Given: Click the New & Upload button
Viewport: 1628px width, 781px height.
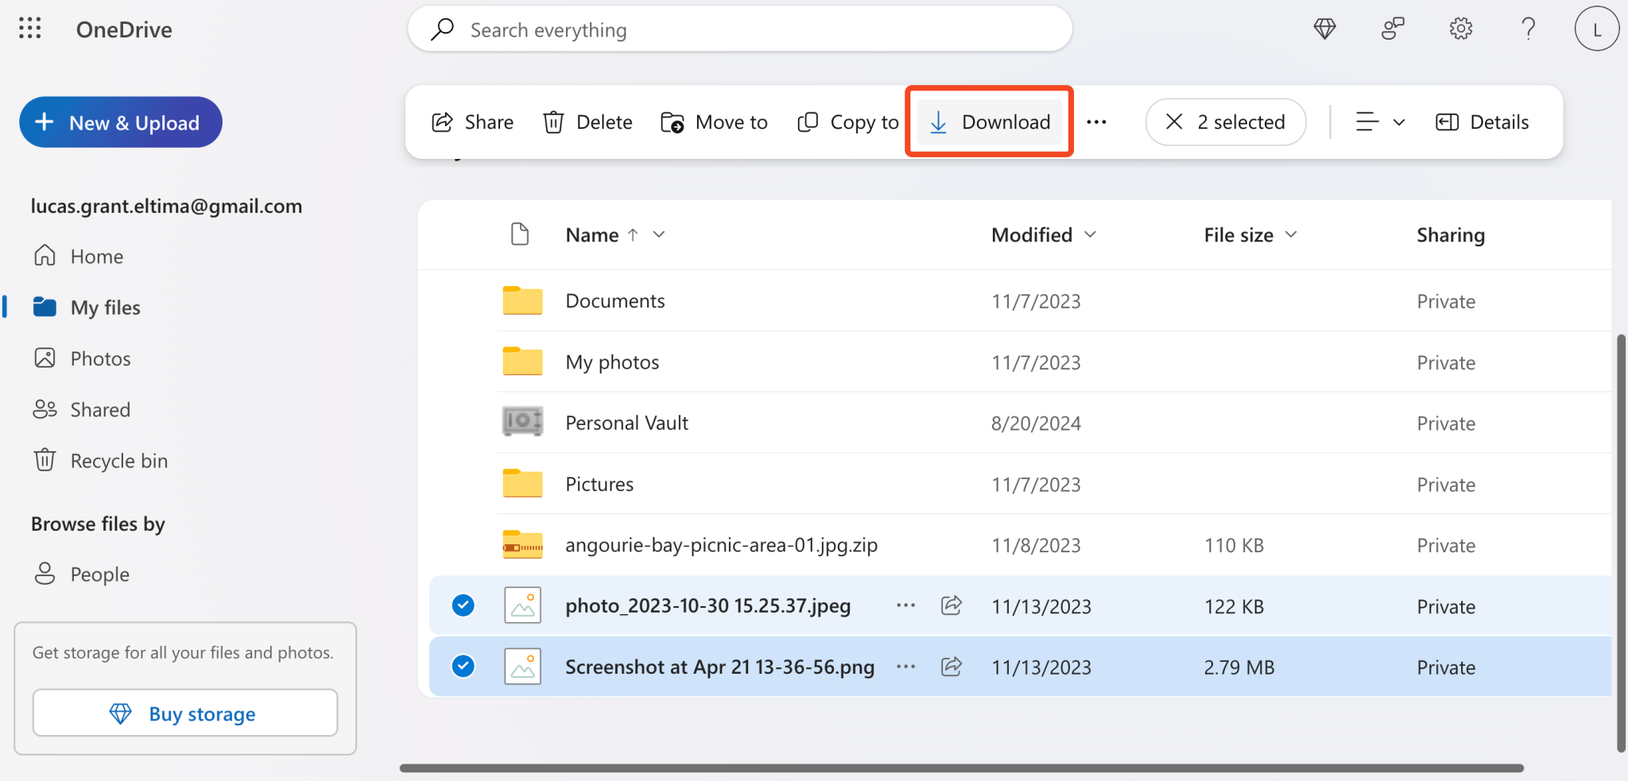Looking at the screenshot, I should click(x=120, y=122).
